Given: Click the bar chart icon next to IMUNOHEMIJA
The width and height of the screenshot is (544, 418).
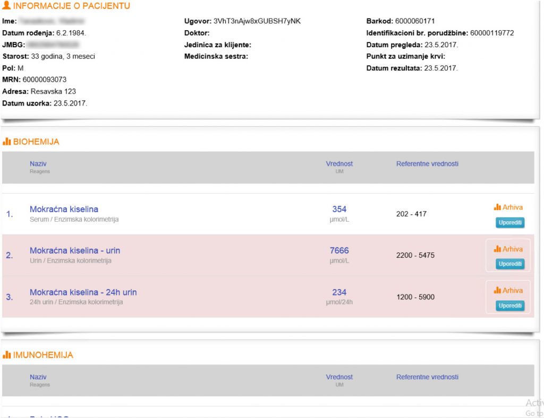Looking at the screenshot, I should pyautogui.click(x=7, y=355).
